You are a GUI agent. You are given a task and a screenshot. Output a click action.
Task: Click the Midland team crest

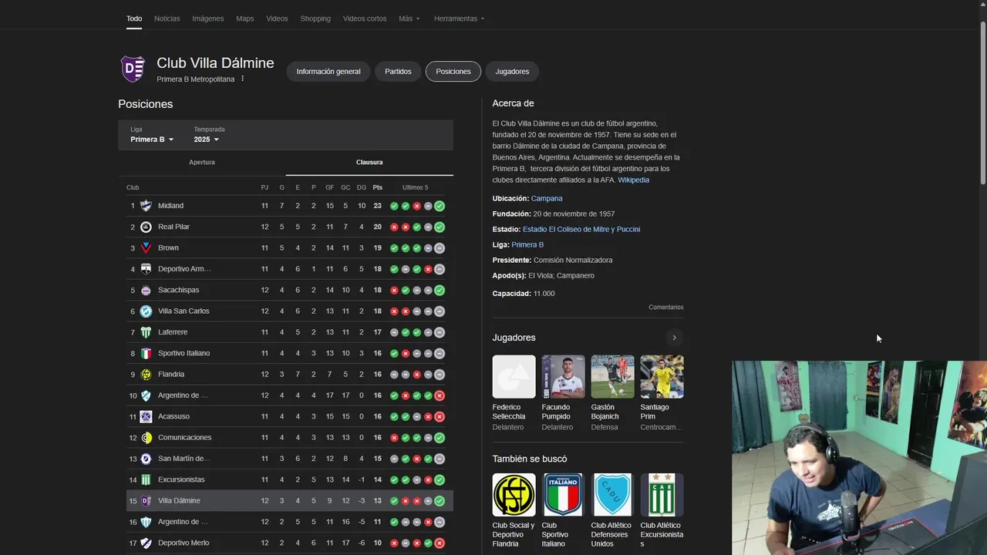pos(146,206)
